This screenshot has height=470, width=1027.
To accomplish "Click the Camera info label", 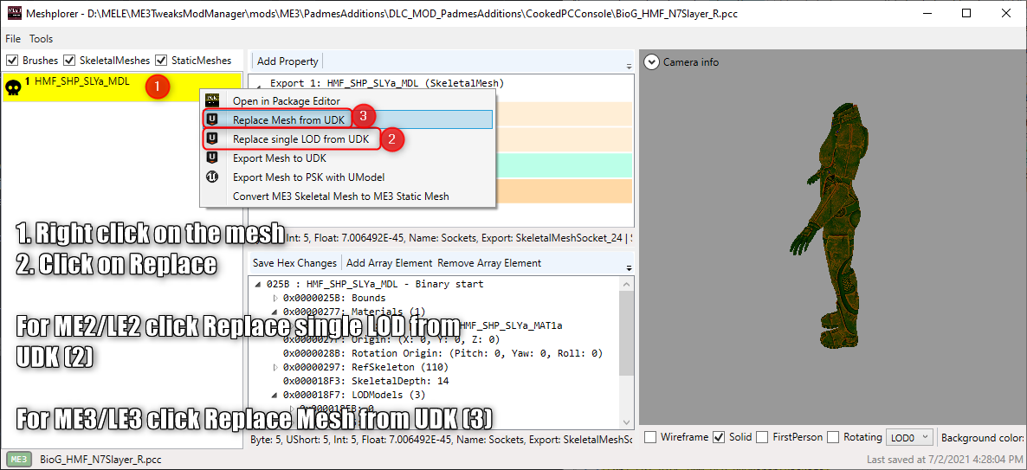I will tap(691, 62).
